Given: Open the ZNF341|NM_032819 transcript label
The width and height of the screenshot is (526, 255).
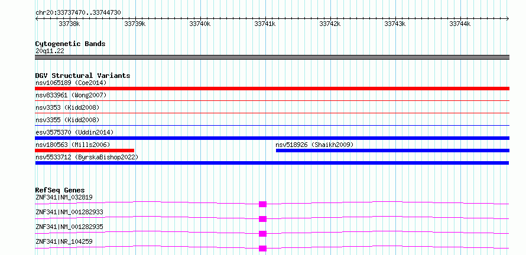Looking at the screenshot, I should [x=64, y=197].
